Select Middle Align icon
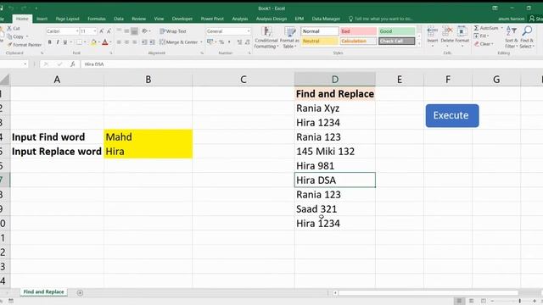This screenshot has width=543, height=305. click(x=126, y=31)
